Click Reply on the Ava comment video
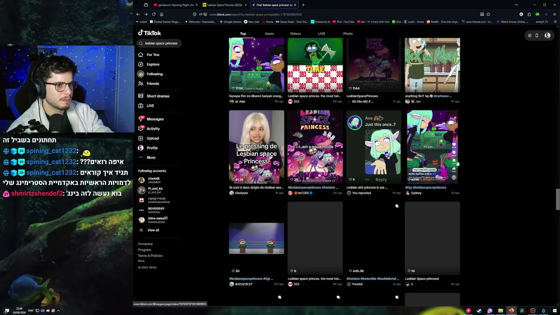This screenshot has height=315, width=560. click(381, 180)
